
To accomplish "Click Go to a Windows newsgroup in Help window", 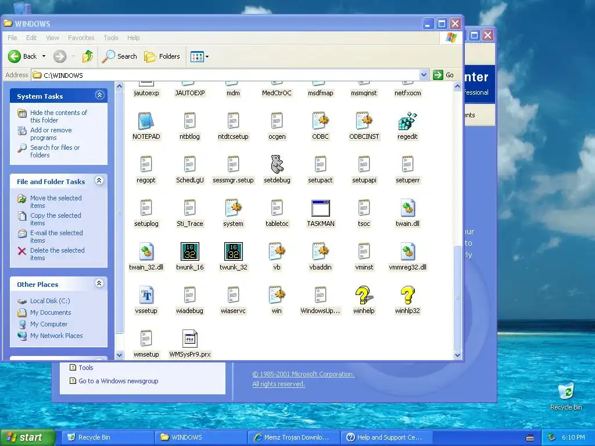I will pyautogui.click(x=118, y=381).
